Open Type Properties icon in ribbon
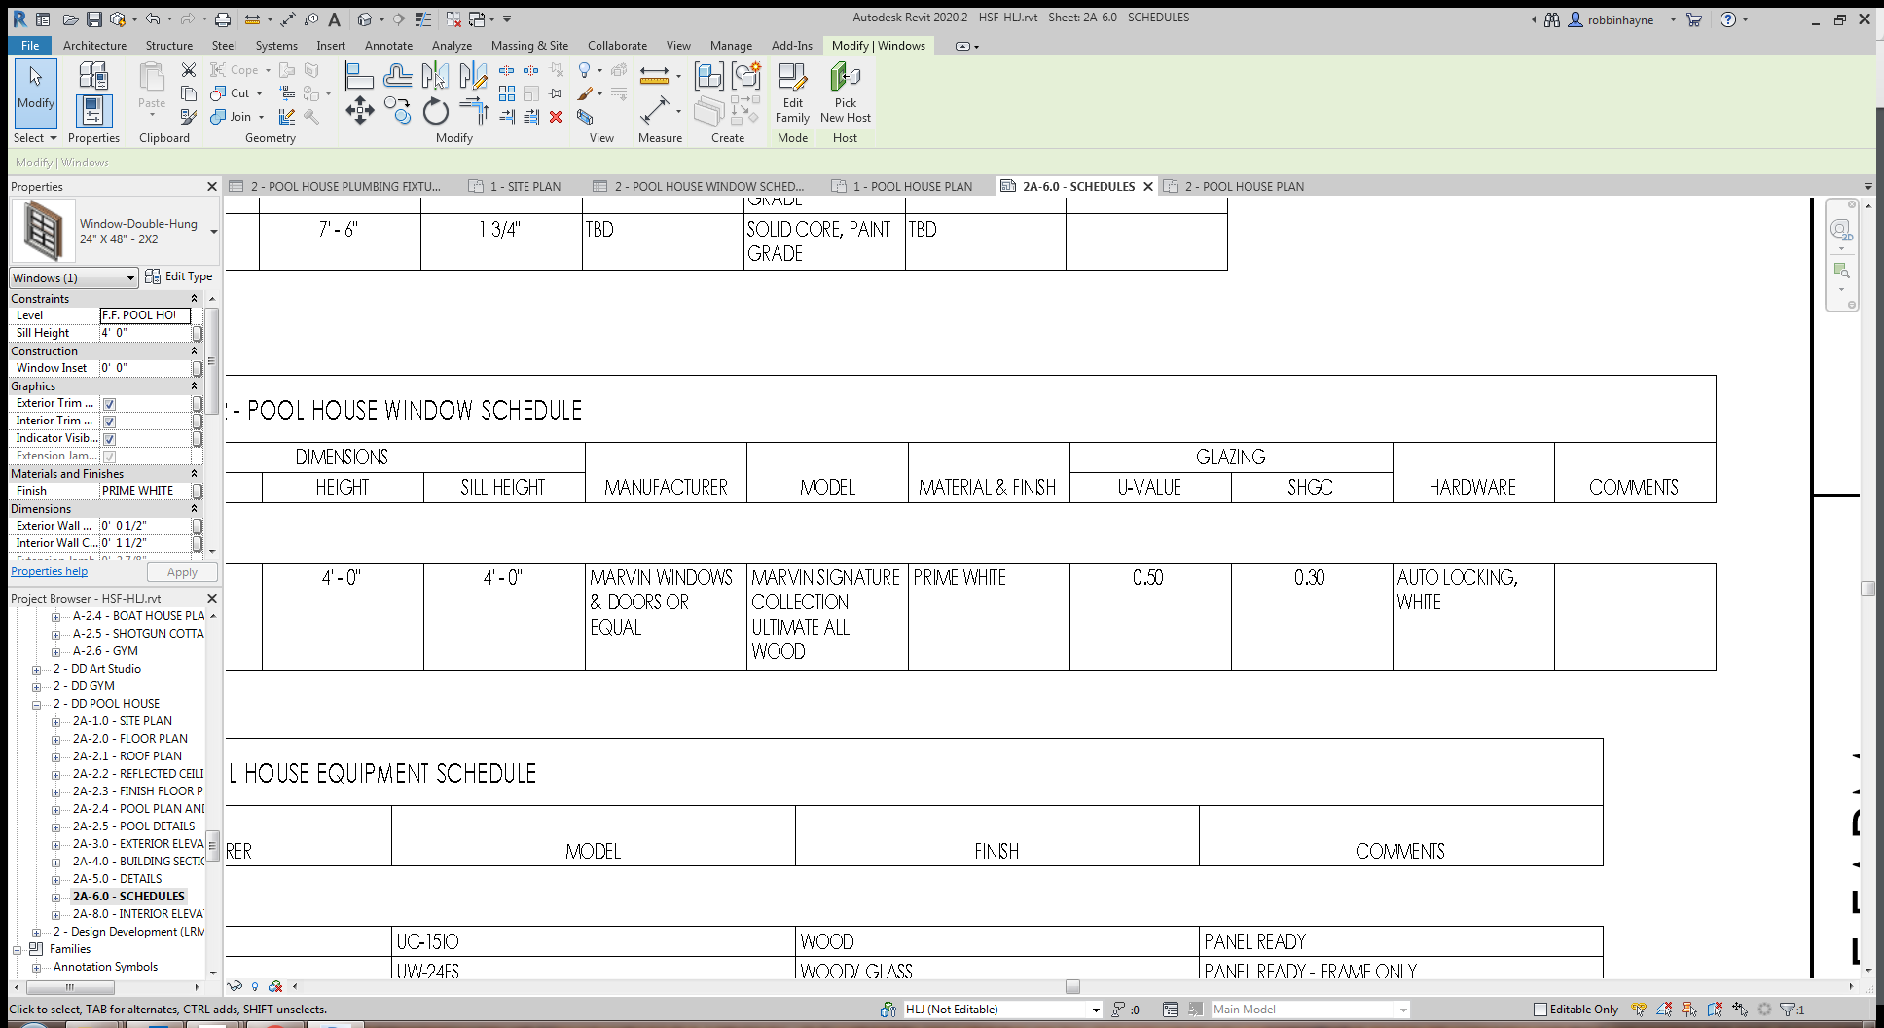Viewport: 1884px width, 1028px height. pyautogui.click(x=93, y=76)
